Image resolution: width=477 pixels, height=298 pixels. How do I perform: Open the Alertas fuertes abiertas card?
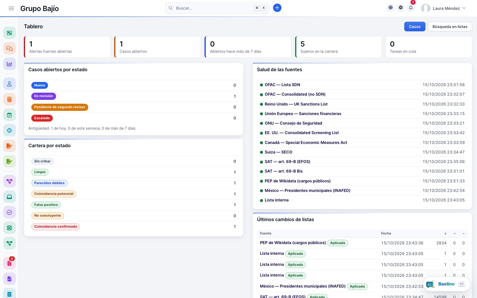pos(67,47)
